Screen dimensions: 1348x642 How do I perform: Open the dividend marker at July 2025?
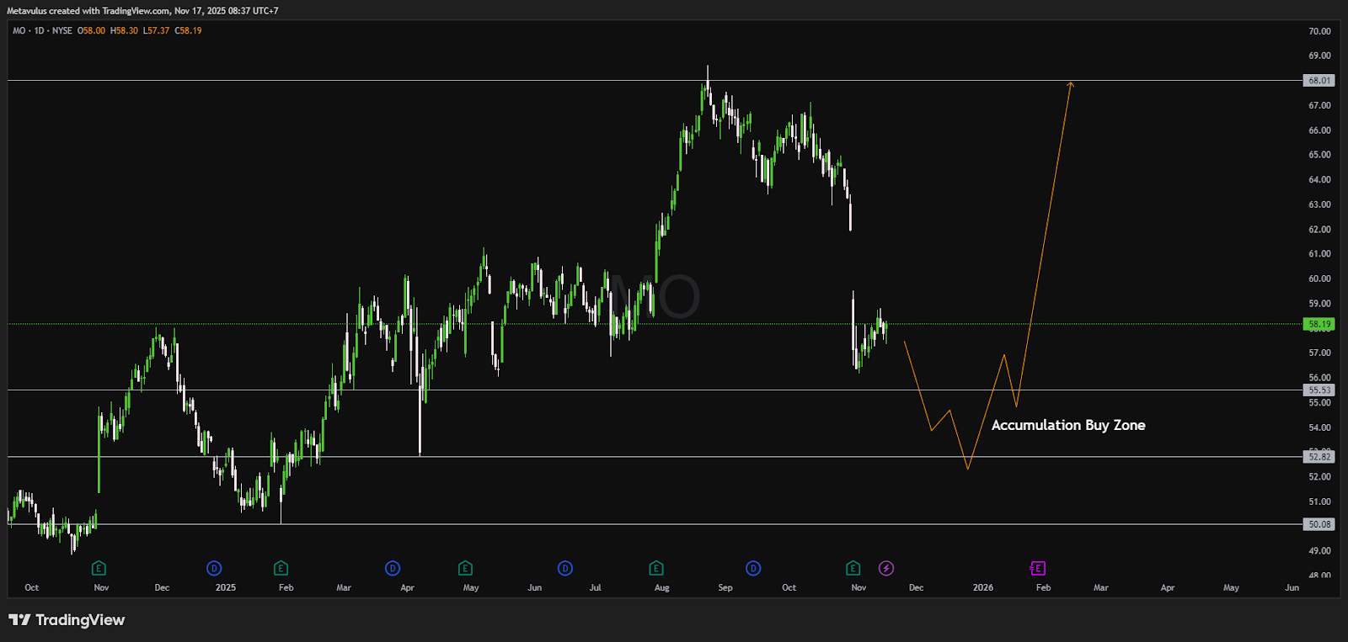565,569
